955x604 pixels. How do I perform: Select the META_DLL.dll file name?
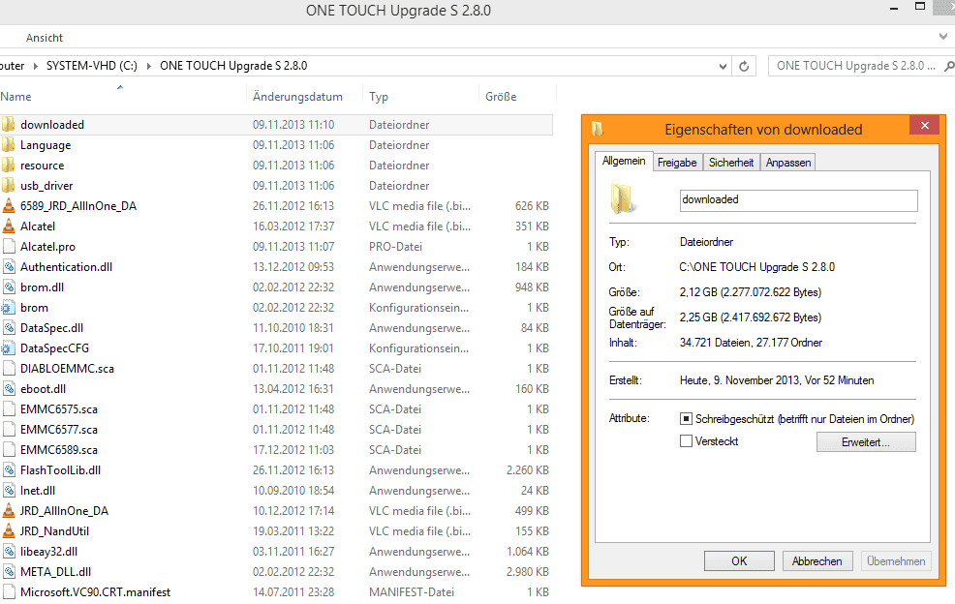(x=55, y=572)
